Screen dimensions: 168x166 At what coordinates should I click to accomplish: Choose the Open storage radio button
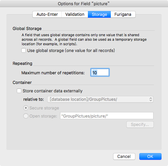26,116
